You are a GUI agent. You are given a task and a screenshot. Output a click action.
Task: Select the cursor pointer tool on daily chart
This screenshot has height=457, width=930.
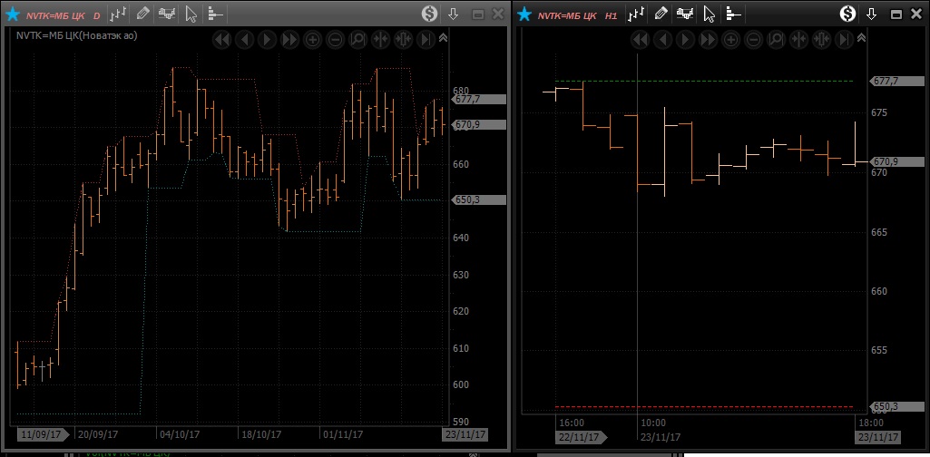tap(191, 15)
